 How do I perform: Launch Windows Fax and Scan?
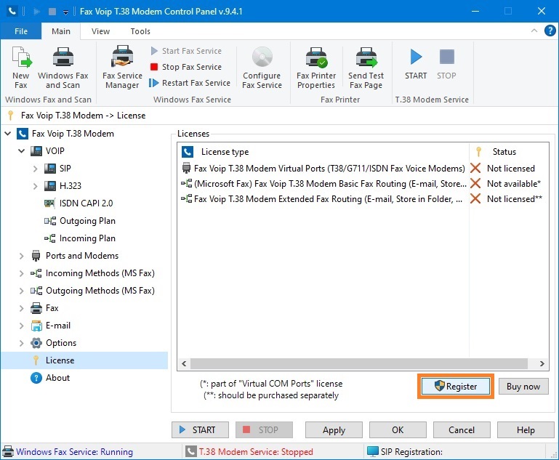pyautogui.click(x=63, y=68)
